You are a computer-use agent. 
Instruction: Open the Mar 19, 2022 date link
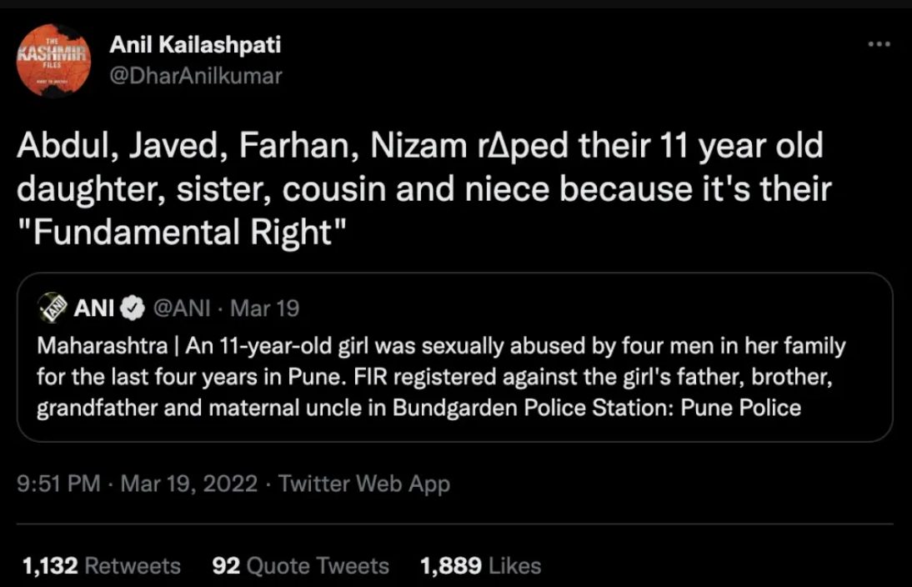[189, 484]
